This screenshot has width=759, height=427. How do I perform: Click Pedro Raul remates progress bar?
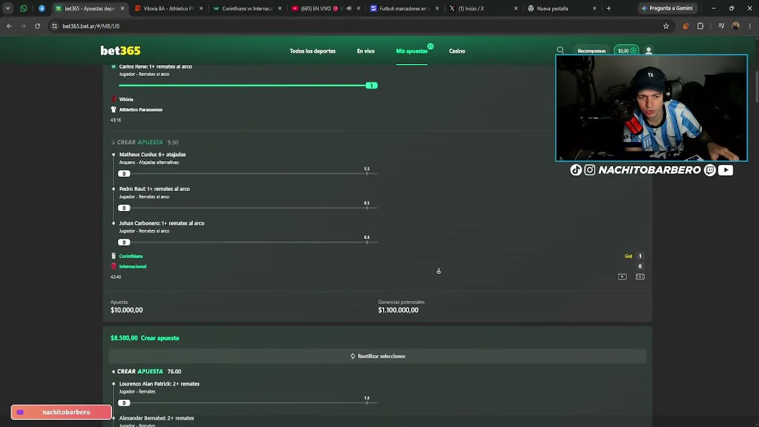click(x=248, y=208)
